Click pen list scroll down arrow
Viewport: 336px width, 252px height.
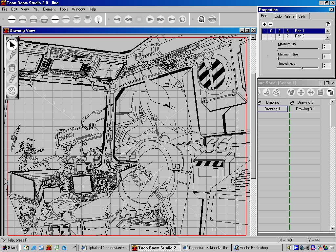pyautogui.click(x=328, y=37)
